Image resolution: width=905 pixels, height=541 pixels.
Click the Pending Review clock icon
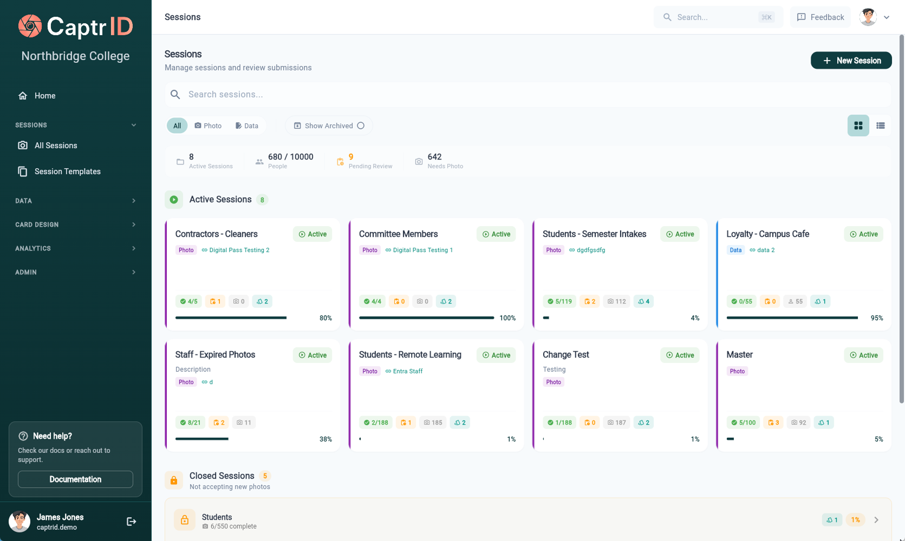341,161
